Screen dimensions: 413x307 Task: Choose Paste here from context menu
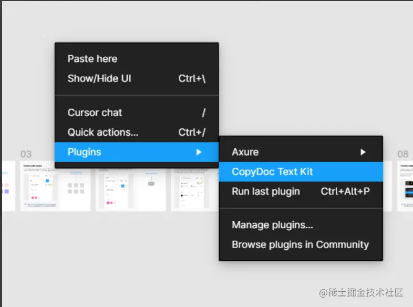137,59
